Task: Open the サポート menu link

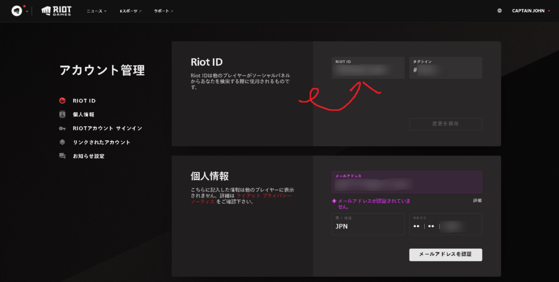Action: click(x=163, y=11)
